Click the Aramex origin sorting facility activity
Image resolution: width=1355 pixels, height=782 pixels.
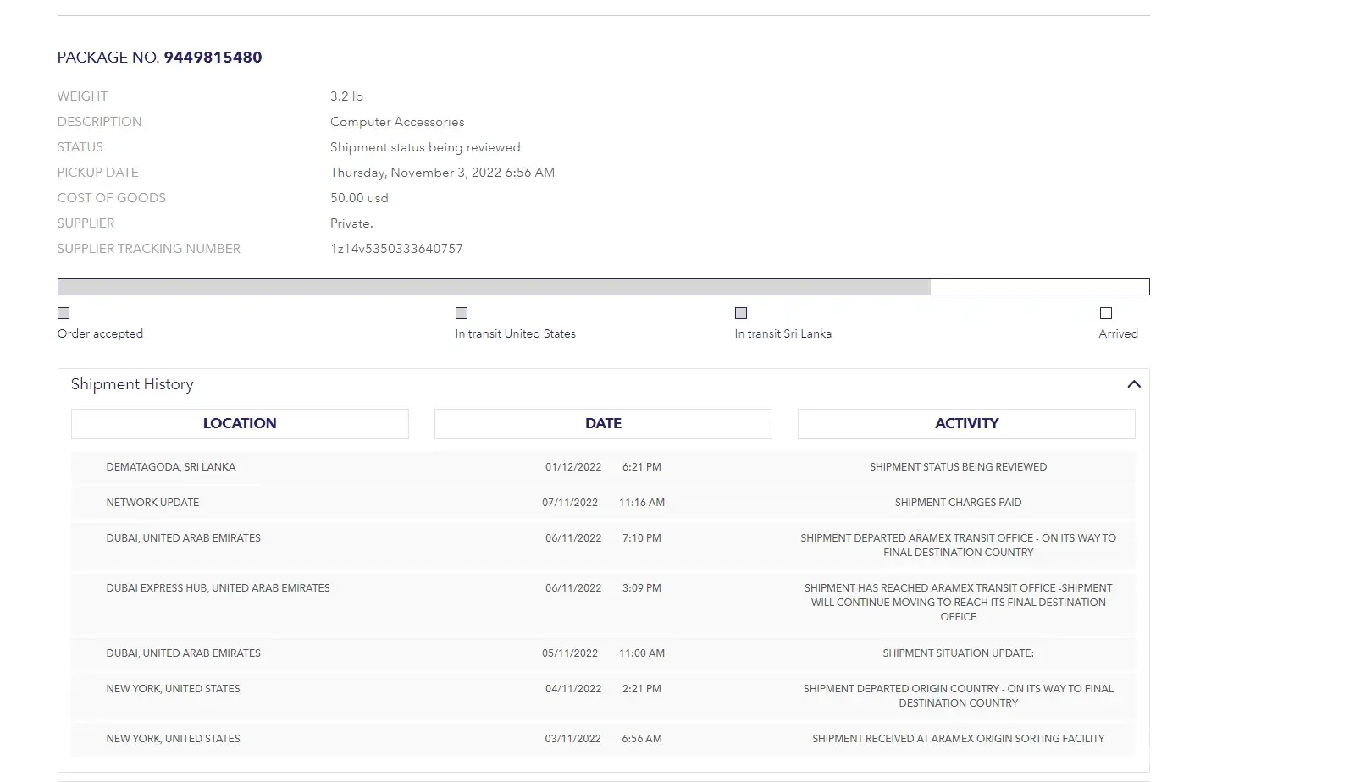click(x=958, y=739)
